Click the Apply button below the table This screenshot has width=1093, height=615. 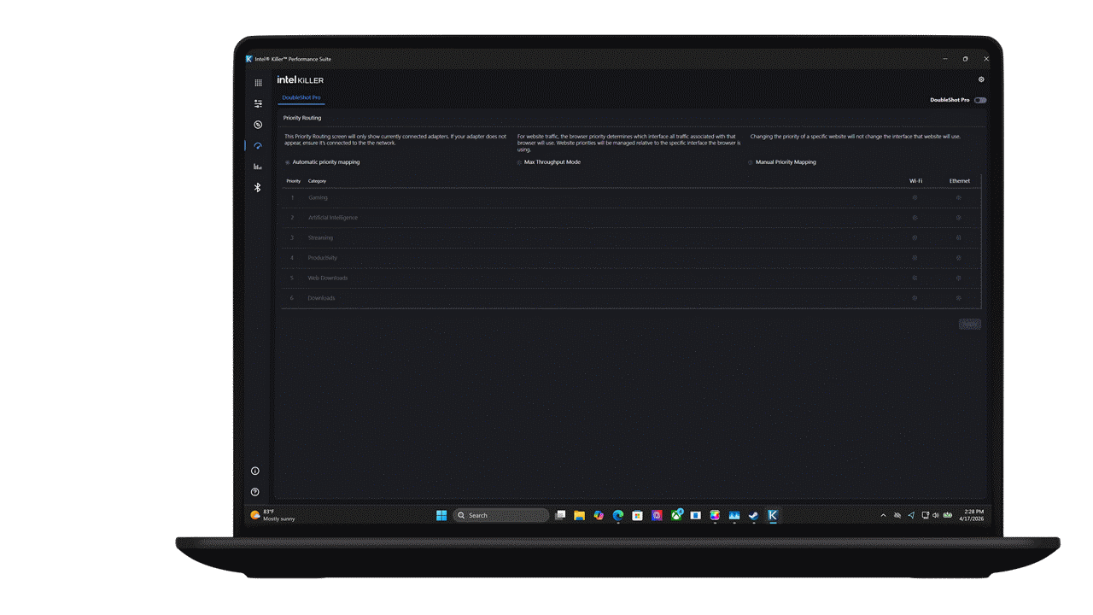970,325
